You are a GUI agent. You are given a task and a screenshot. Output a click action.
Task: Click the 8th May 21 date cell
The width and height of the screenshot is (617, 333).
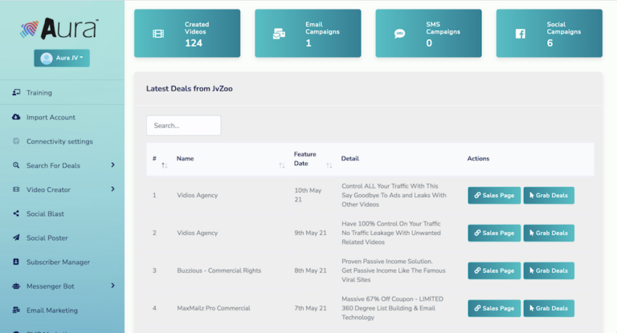click(x=310, y=270)
